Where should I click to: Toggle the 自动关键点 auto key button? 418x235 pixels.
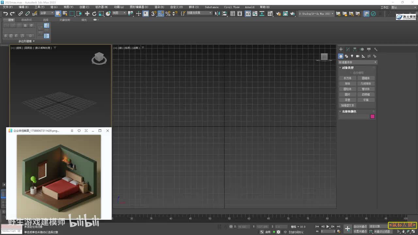(360, 227)
